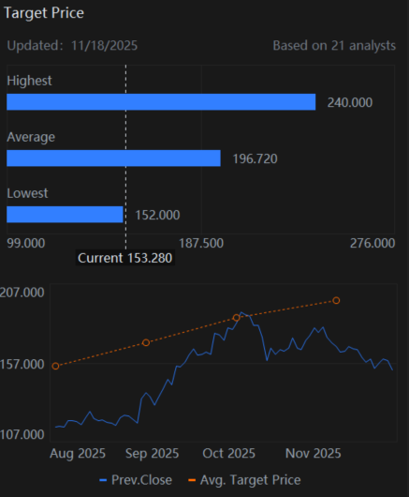The height and width of the screenshot is (497, 409).
Task: Click the Lowest target price bar
Action: pyautogui.click(x=65, y=215)
